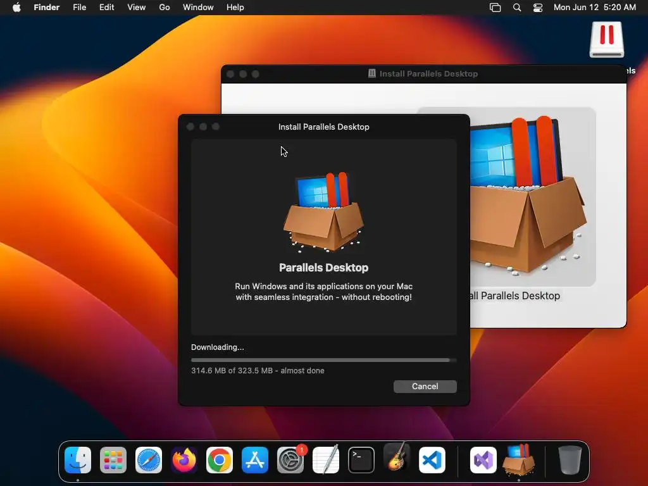Launch Safari from the Dock
Image resolution: width=648 pixels, height=486 pixels.
[149, 460]
